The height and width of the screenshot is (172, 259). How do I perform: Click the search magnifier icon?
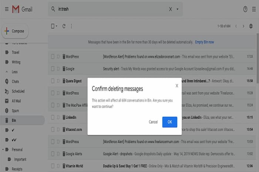pos(53,9)
